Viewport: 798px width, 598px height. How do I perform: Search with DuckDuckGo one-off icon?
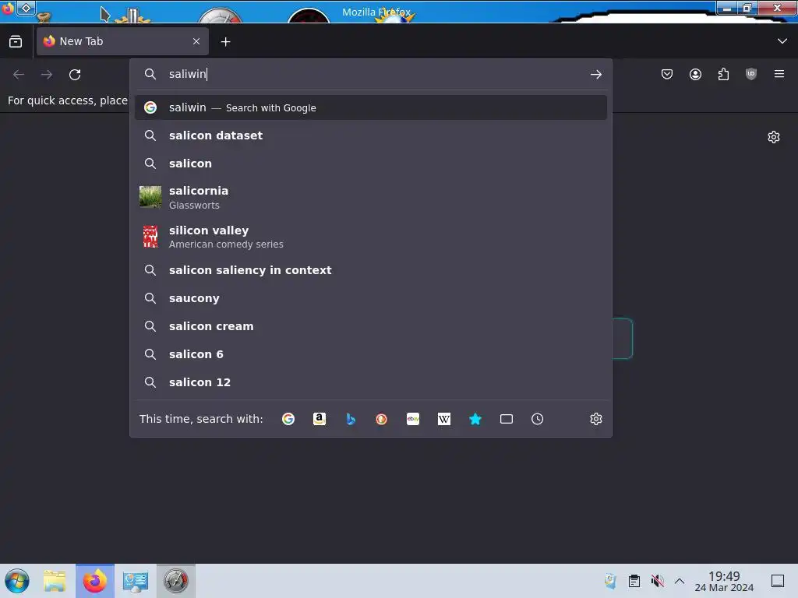[x=381, y=419]
